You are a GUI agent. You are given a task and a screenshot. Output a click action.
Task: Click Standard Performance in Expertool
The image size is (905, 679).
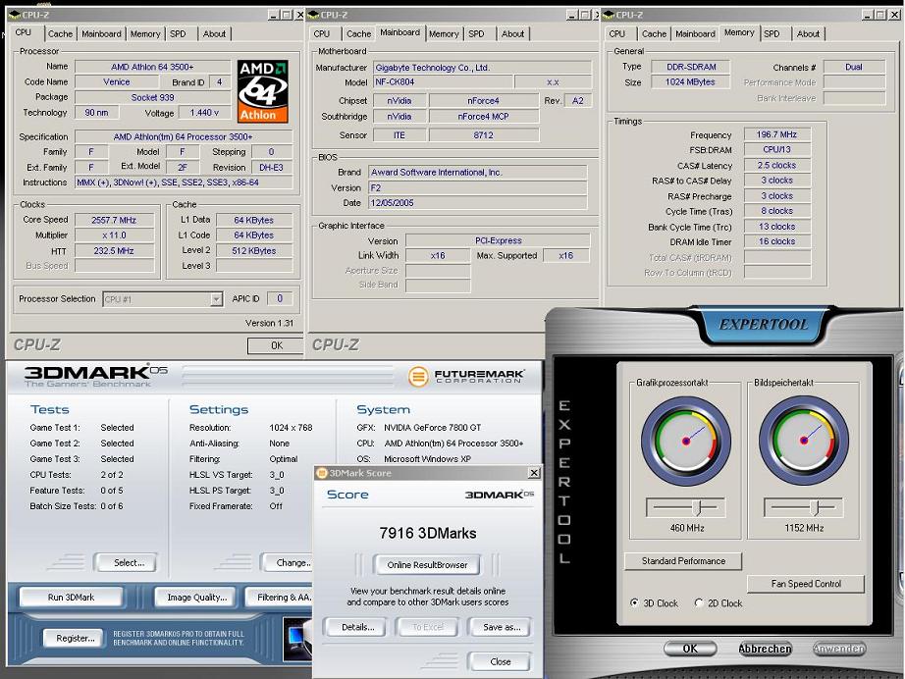pos(683,560)
